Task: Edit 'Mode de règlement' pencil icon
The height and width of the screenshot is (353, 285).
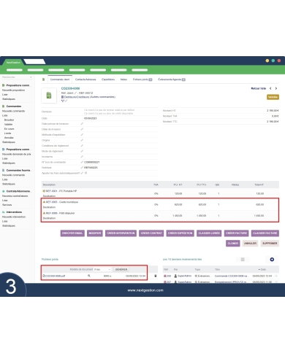Action: [x=82, y=151]
